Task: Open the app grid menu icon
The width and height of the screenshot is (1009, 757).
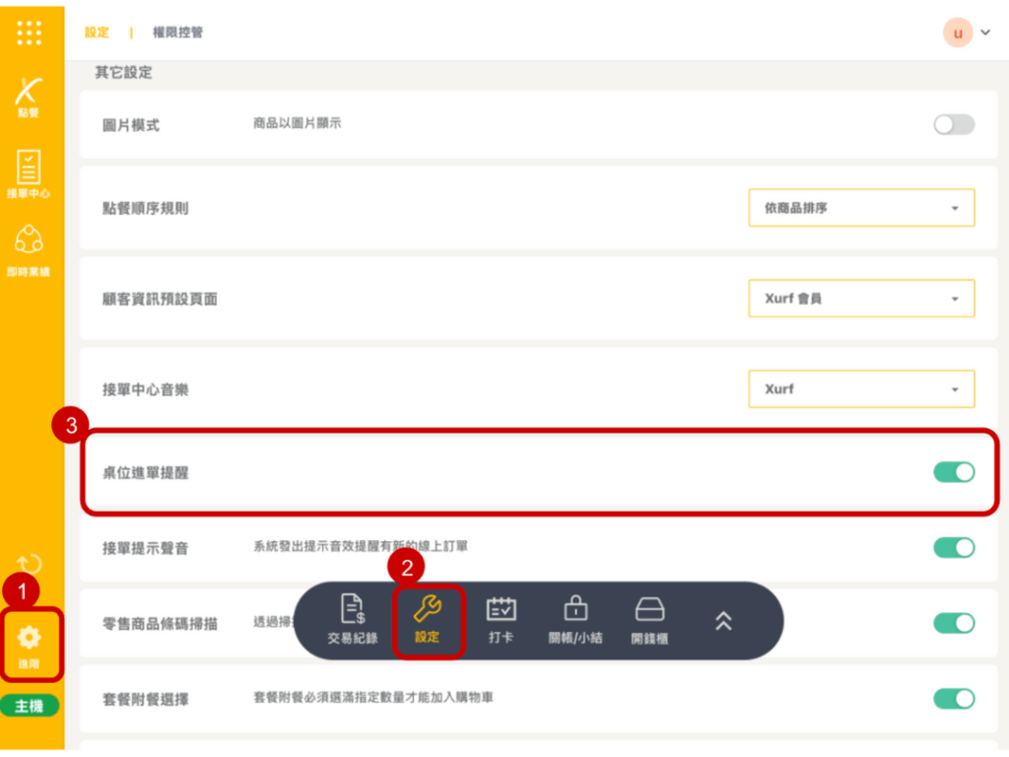Action: [30, 33]
